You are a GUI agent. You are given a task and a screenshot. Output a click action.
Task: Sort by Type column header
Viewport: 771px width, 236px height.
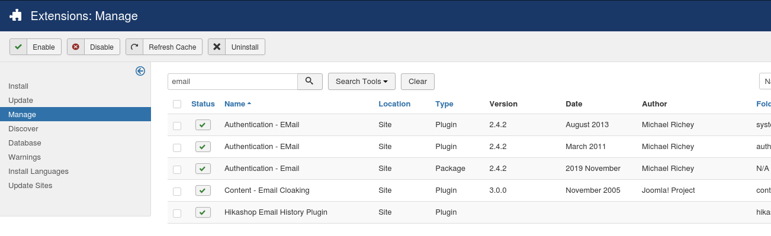444,104
